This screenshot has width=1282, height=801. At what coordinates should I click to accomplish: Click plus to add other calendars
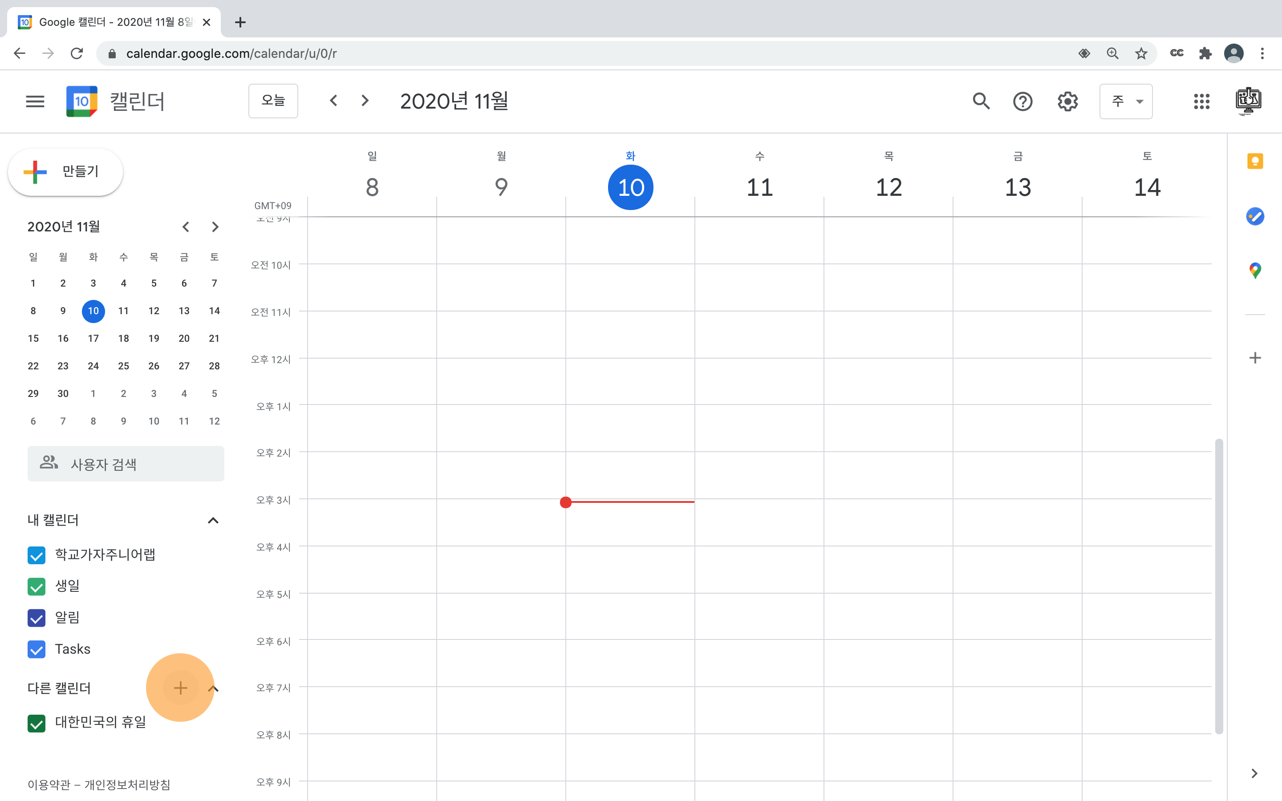(180, 688)
